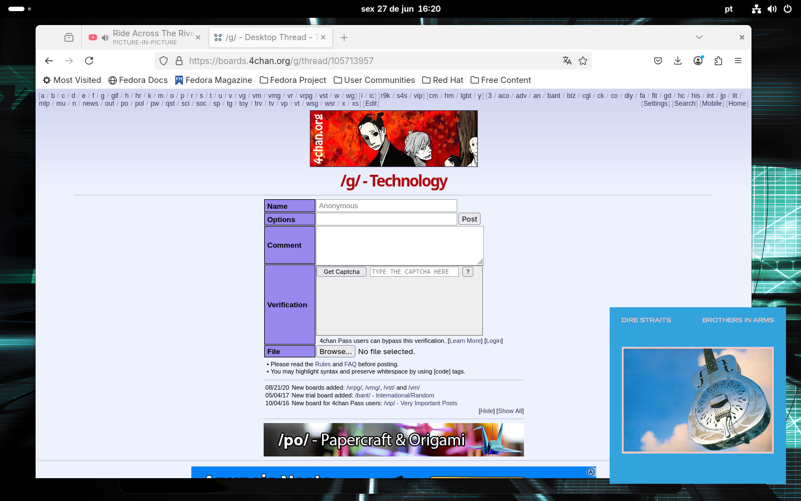The width and height of the screenshot is (801, 501).
Task: Click the Edit board list link
Action: (371, 104)
